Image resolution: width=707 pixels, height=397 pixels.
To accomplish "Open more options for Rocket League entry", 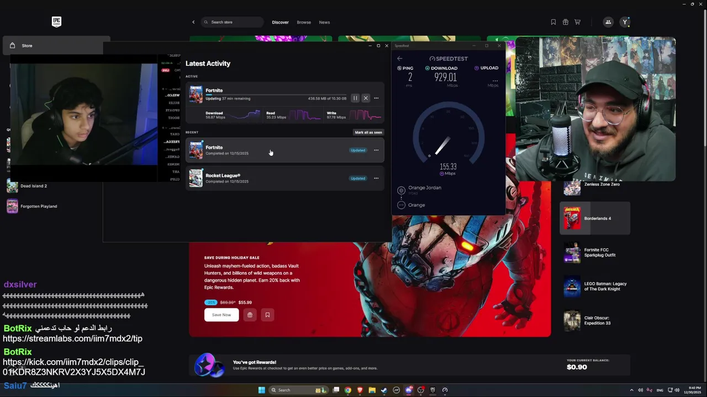I will coord(376,178).
